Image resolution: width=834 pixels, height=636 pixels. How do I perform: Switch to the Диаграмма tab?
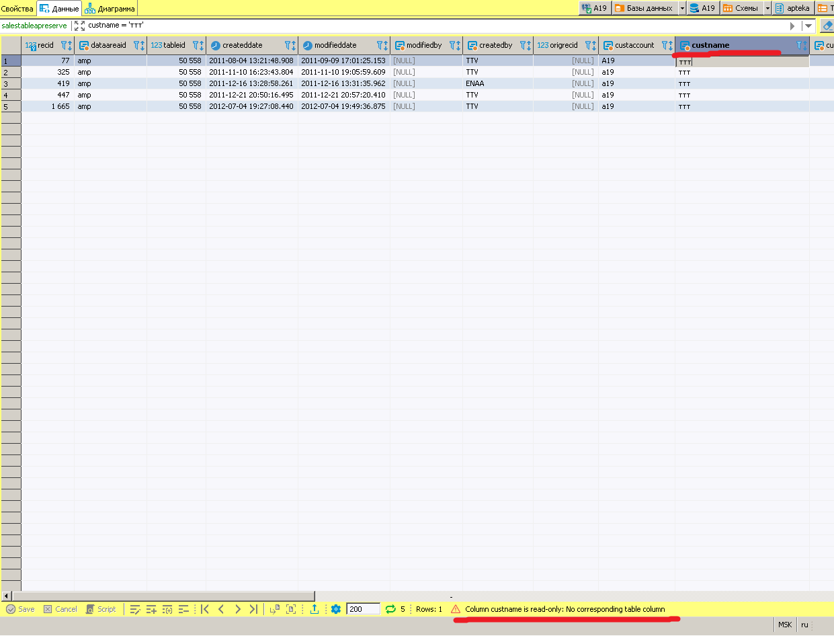pos(110,7)
